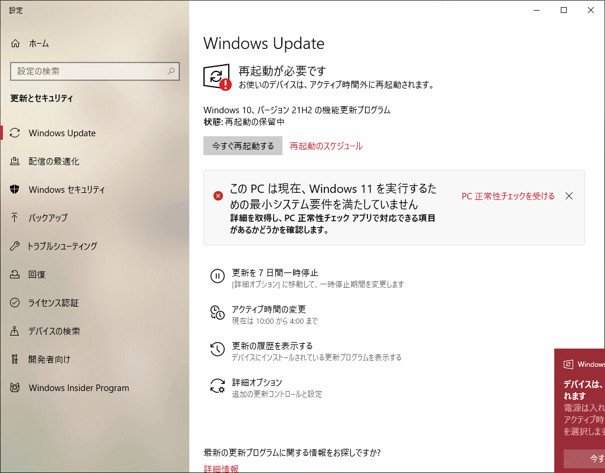
Task: Dismiss the Windows 11 requirements notice with X
Action: point(568,196)
